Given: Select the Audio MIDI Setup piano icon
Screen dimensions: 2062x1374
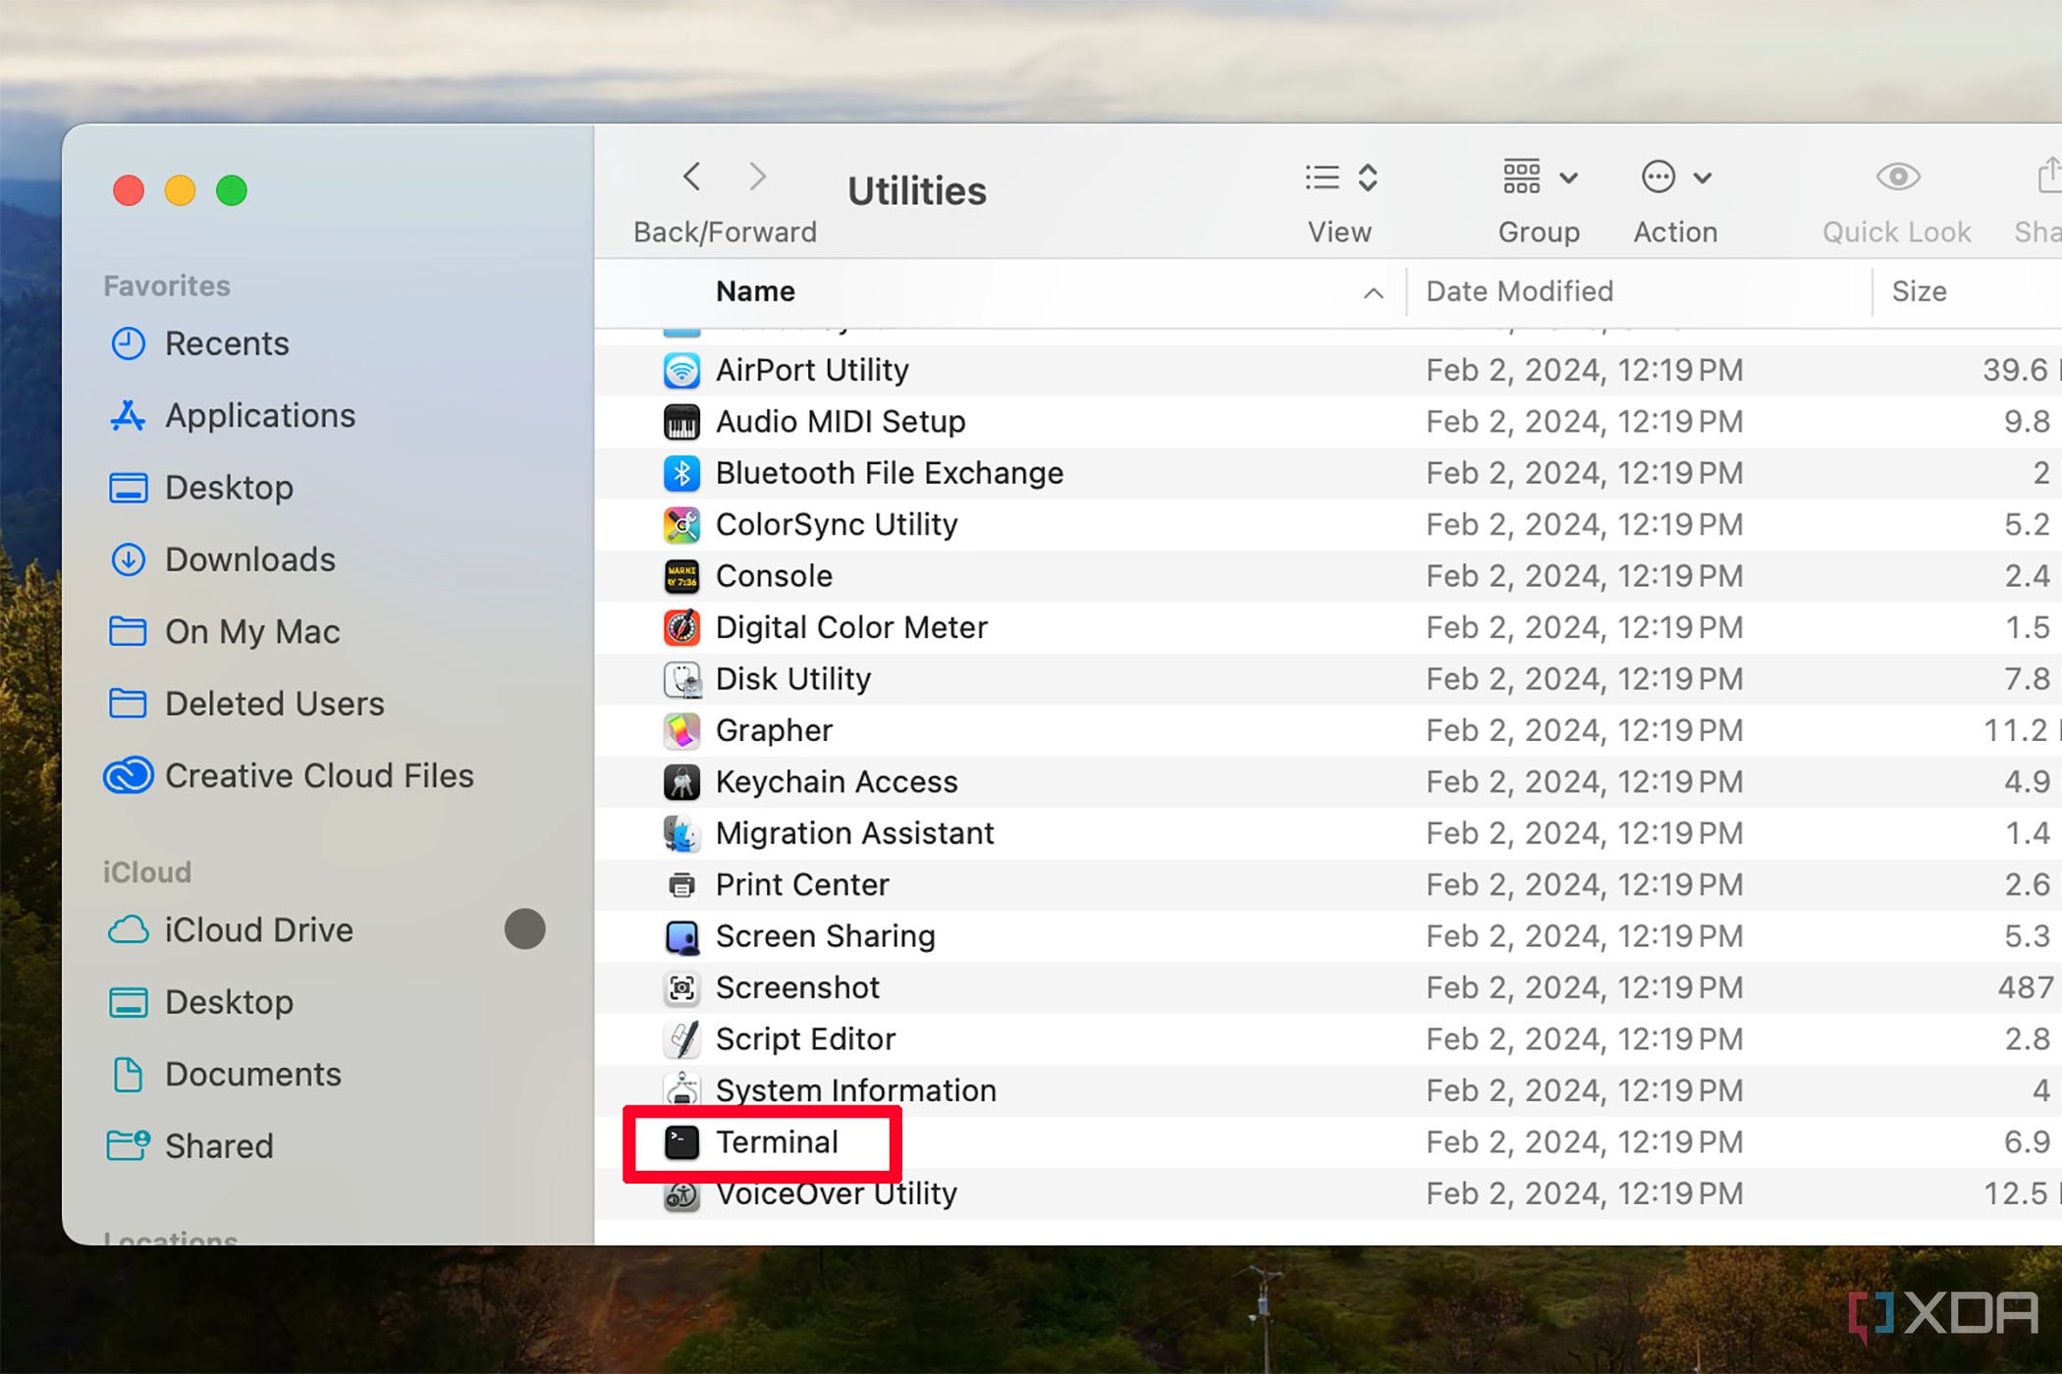Looking at the screenshot, I should tap(681, 422).
